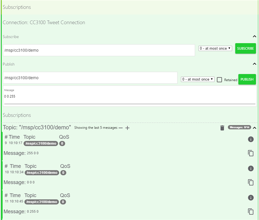
Task: Delete messages with the trash icon
Action: 222,128
